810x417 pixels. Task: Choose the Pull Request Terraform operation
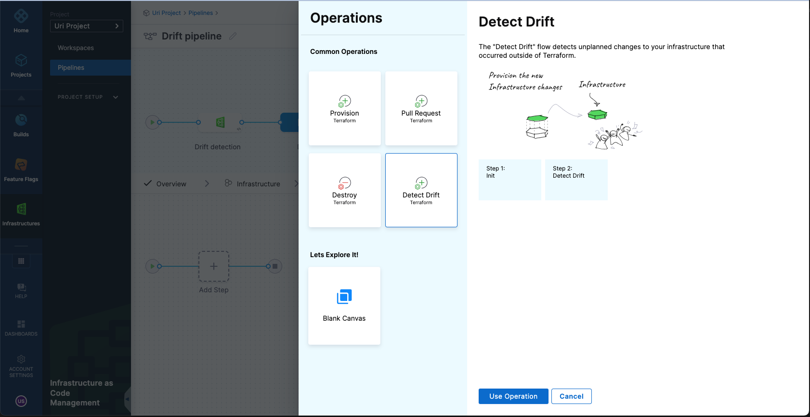pyautogui.click(x=421, y=108)
